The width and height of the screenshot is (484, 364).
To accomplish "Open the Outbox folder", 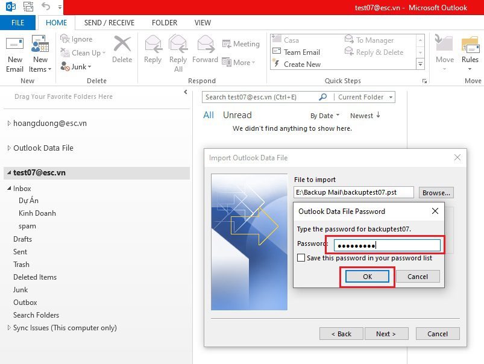I will 25,303.
